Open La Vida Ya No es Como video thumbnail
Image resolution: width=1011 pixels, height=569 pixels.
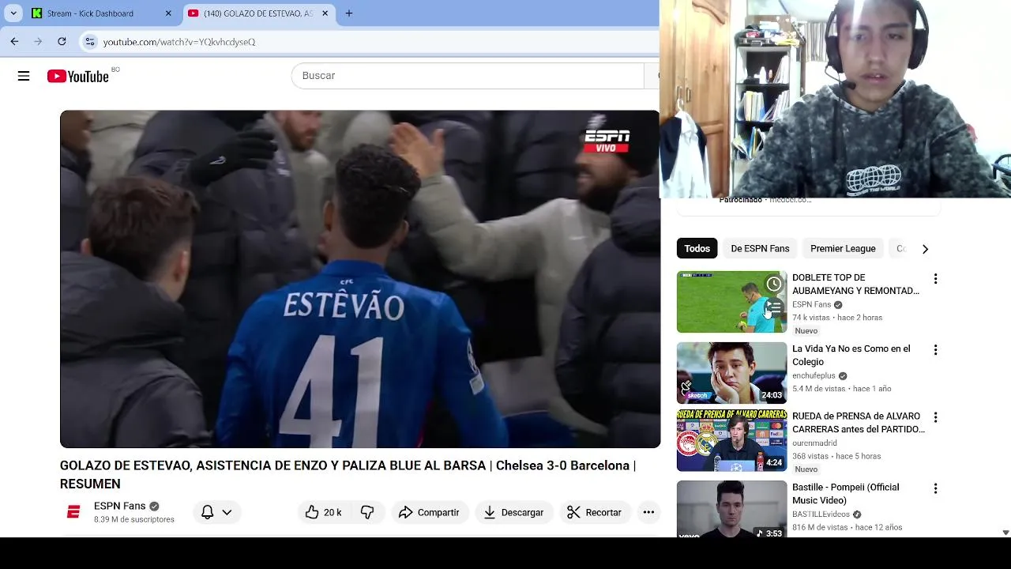point(731,373)
